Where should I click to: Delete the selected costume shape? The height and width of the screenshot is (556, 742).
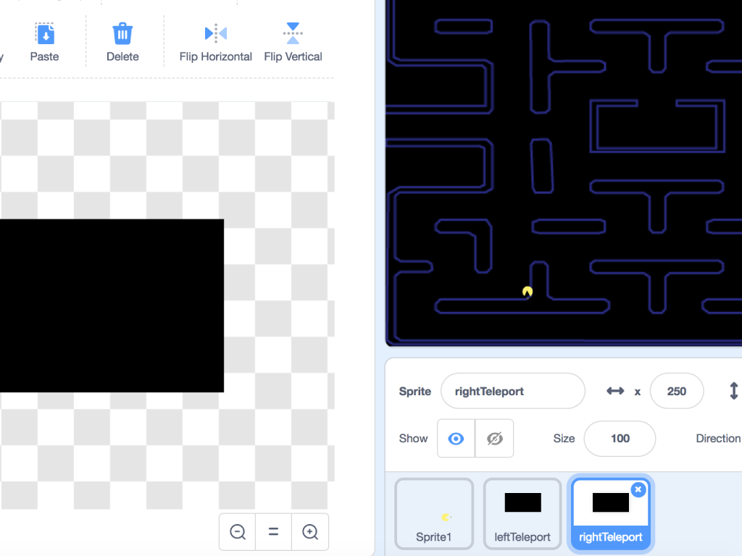tap(122, 43)
